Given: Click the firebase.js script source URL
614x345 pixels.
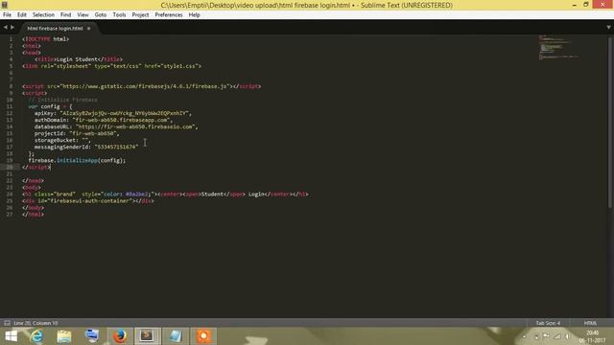Looking at the screenshot, I should (x=145, y=86).
